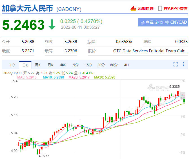
Task: Click the MA10: 5.2890 indicator label
Action: [x=53, y=77]
